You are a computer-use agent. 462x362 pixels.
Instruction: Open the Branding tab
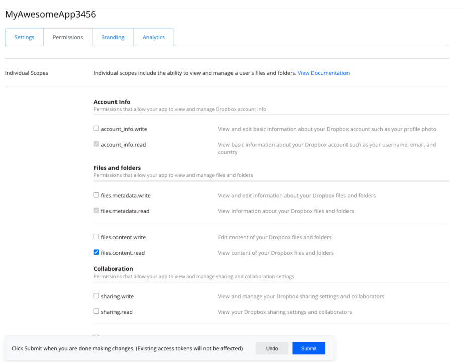click(x=112, y=37)
